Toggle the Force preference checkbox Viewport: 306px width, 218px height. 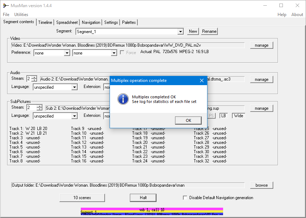click(122, 53)
